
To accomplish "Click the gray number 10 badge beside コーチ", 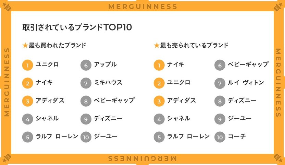I will (x=220, y=137).
